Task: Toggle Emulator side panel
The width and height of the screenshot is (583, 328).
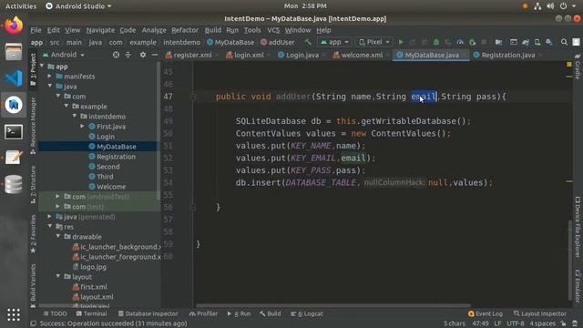Action: [x=578, y=286]
